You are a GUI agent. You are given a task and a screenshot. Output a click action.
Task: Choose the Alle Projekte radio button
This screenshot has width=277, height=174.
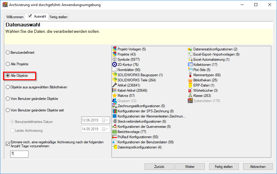[x=8, y=64]
